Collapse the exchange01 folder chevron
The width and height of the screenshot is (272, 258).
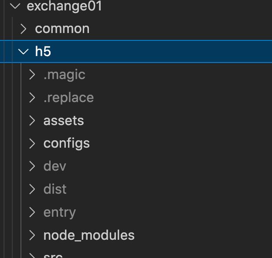(x=16, y=6)
